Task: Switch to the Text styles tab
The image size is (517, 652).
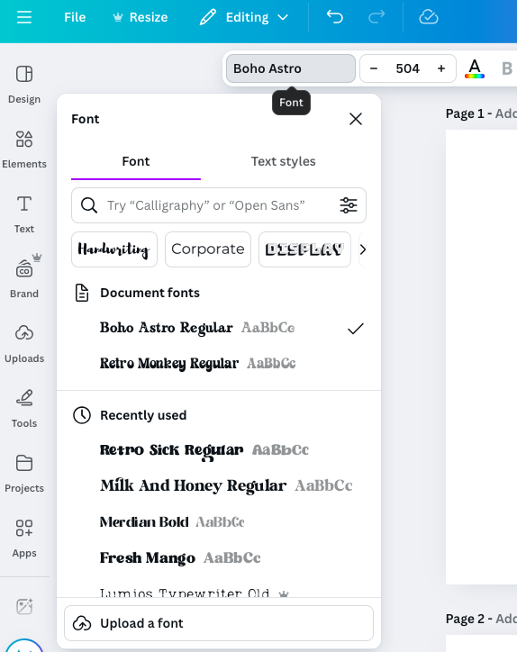Action: pyautogui.click(x=283, y=161)
